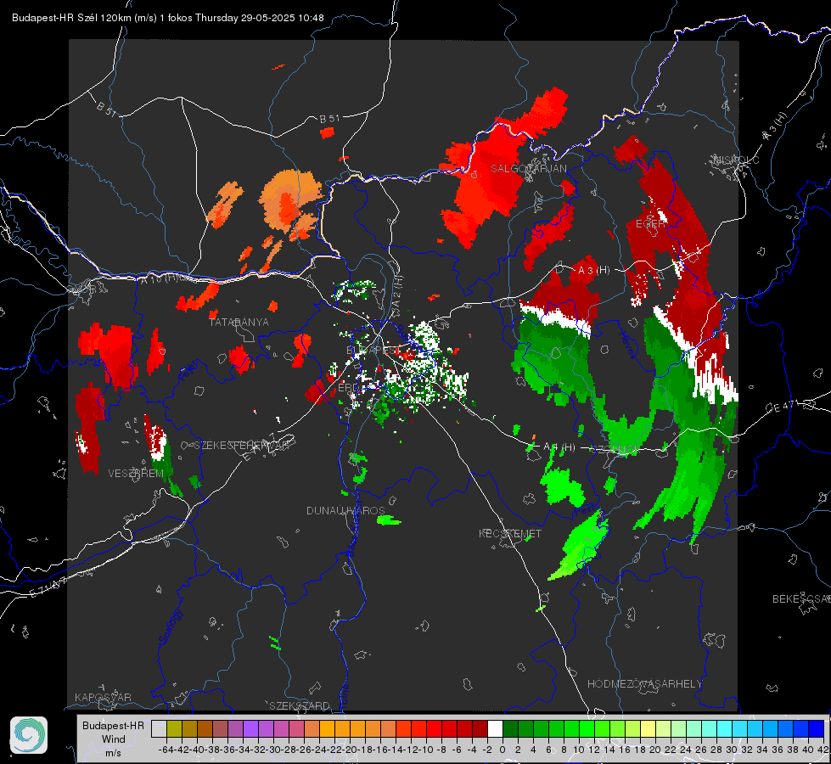Click the '-64' value at the legend's start
Image resolution: width=831 pixels, height=764 pixels.
tap(166, 750)
